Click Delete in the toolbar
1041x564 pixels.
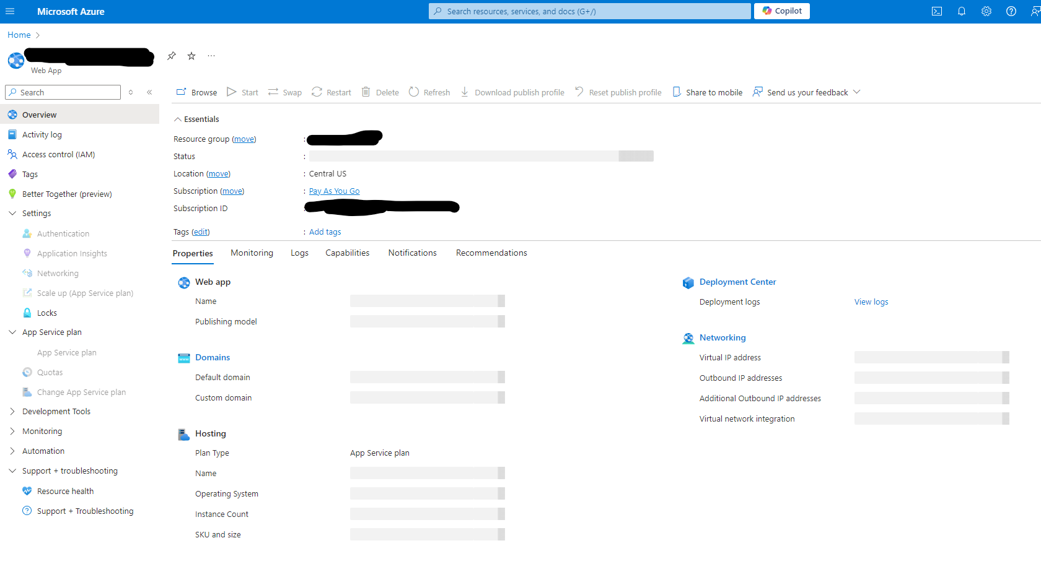(x=380, y=92)
